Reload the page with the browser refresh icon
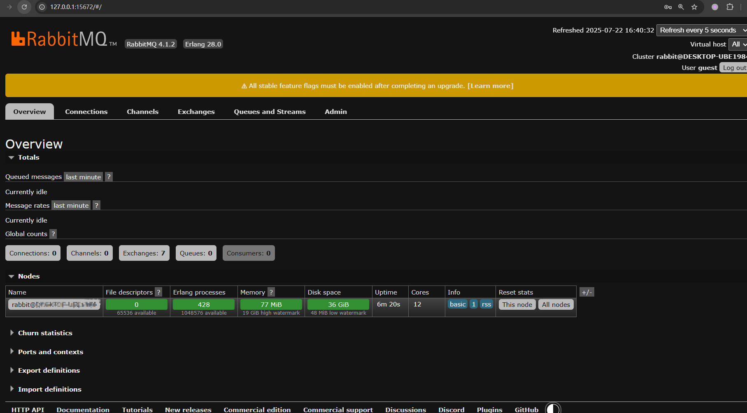Viewport: 747px width, 413px height. 24,7
